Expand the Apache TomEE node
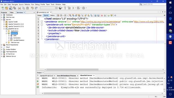The height and width of the screenshot is (98, 174). point(4,22)
